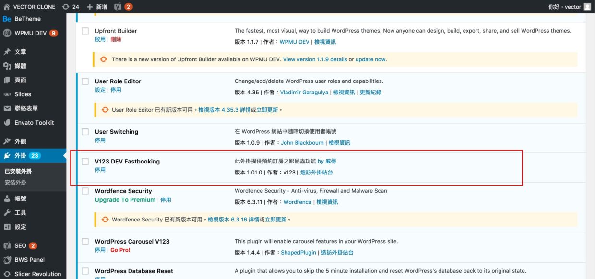This screenshot has height=279, width=595.
Task: Click update icon in Upfront Builder notice
Action: coord(103,59)
